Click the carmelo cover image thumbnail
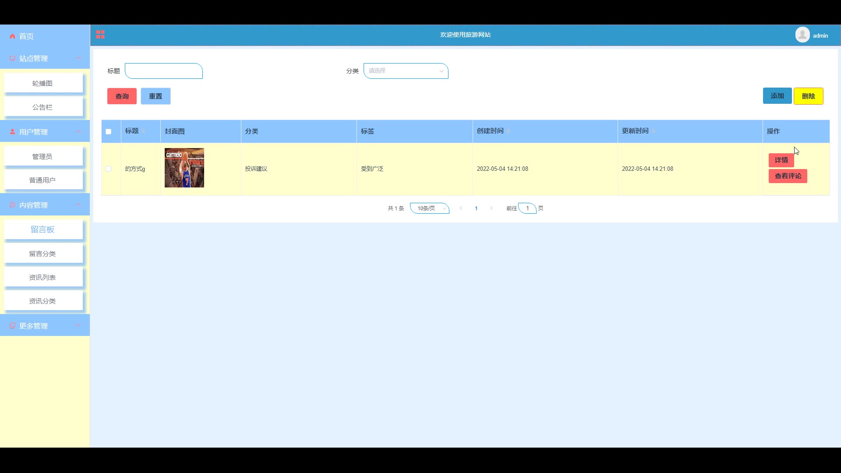Viewport: 841px width, 473px height. pyautogui.click(x=184, y=168)
